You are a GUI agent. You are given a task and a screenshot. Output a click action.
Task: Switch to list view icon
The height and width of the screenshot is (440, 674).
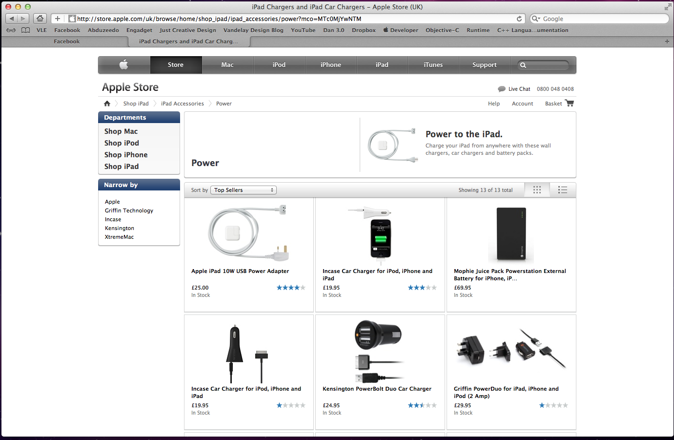563,190
